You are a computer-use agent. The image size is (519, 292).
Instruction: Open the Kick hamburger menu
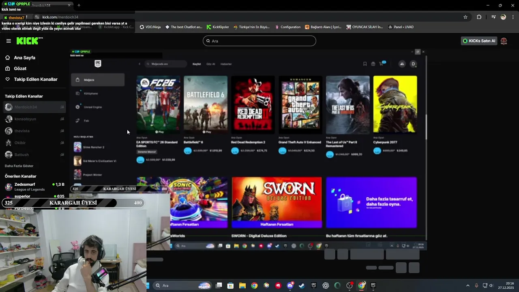[9, 41]
